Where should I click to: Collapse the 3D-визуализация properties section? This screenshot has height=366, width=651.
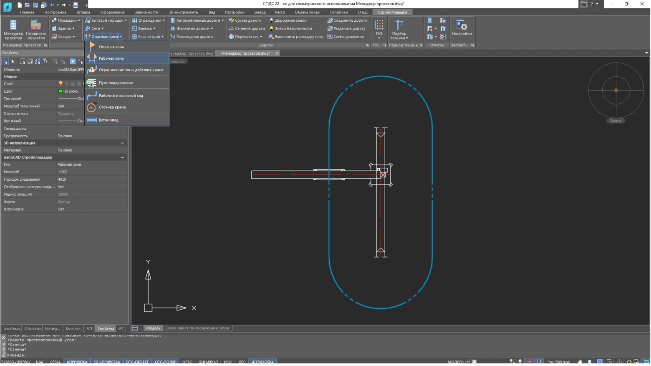(x=122, y=143)
